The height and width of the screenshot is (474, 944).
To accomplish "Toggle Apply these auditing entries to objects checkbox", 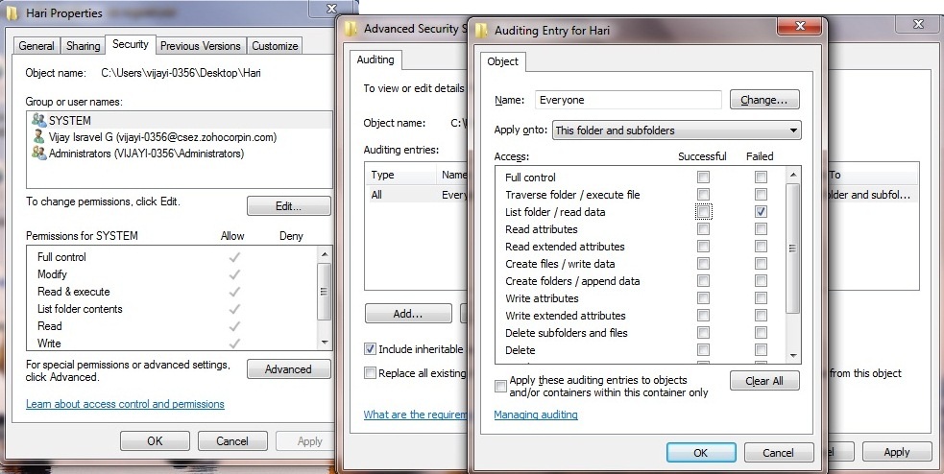I will 500,386.
